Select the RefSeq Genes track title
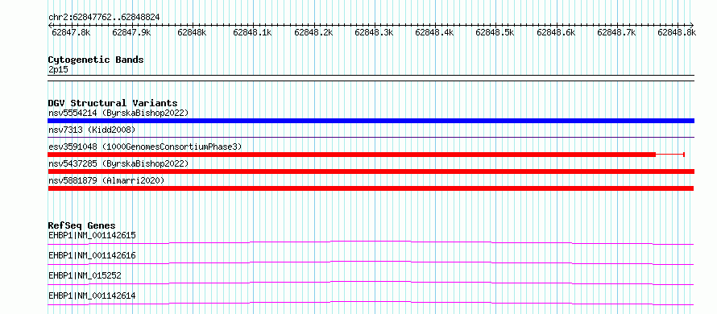717x314 pixels. [81, 225]
